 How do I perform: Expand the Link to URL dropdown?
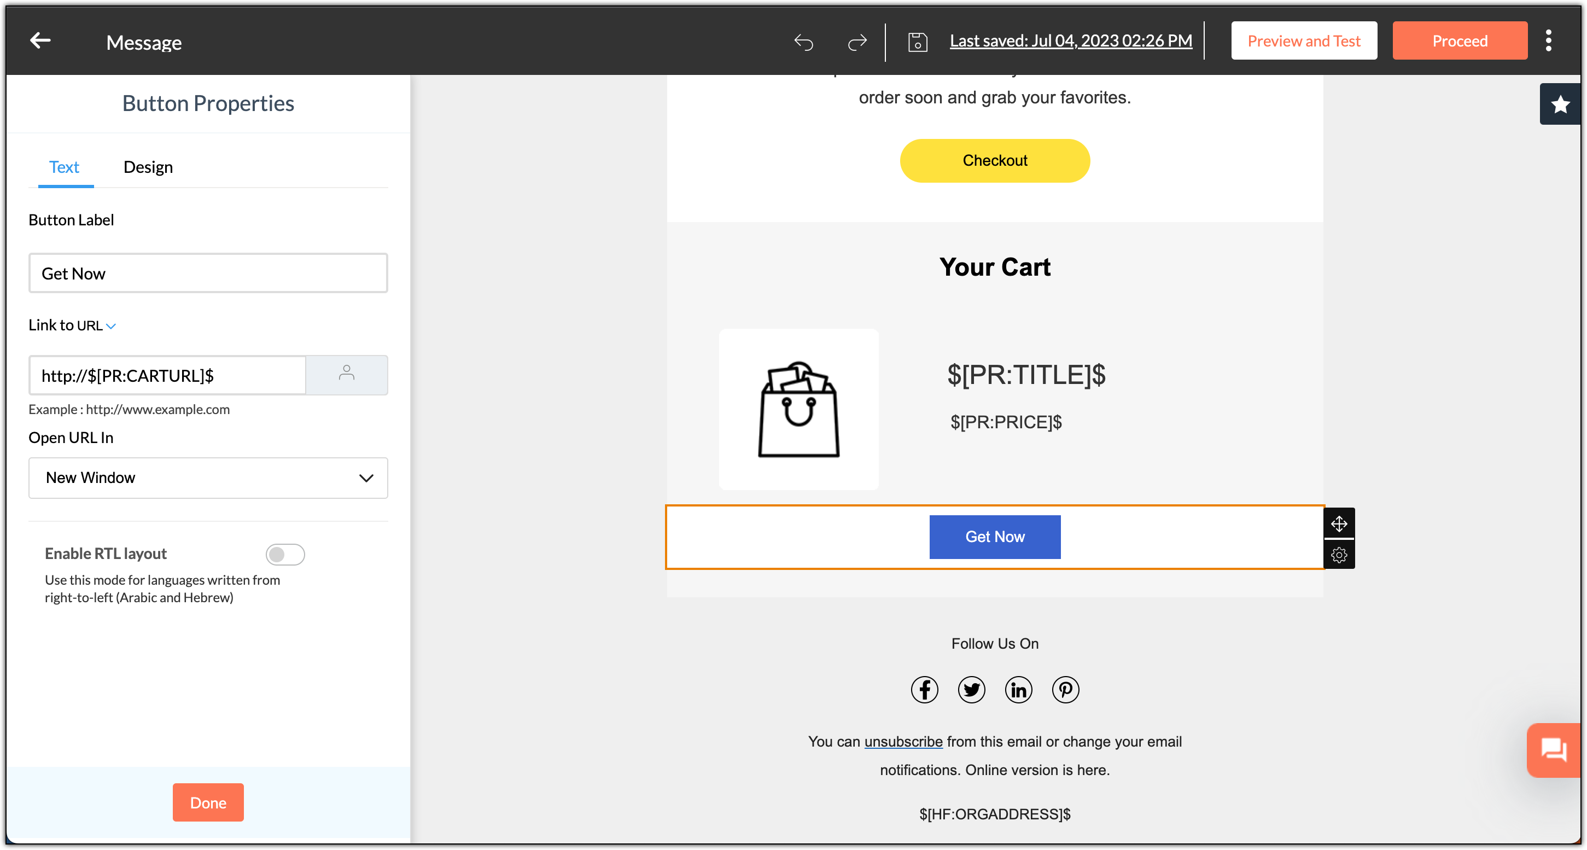point(72,325)
